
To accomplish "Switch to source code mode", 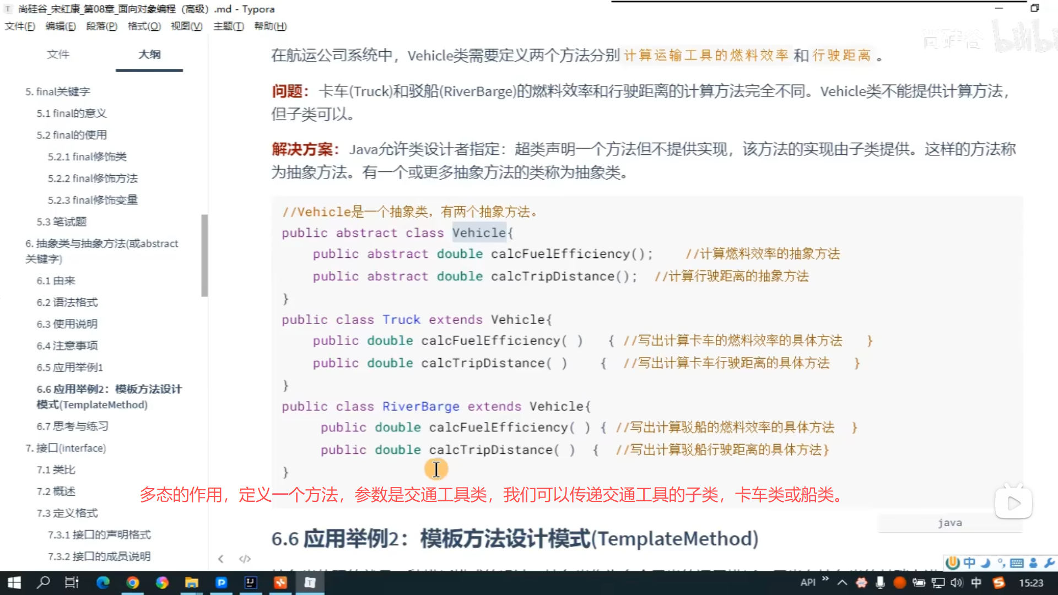I will [x=245, y=559].
